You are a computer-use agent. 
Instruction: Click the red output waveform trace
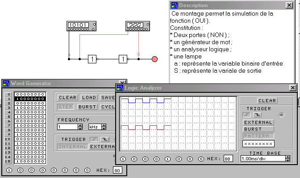146,128
